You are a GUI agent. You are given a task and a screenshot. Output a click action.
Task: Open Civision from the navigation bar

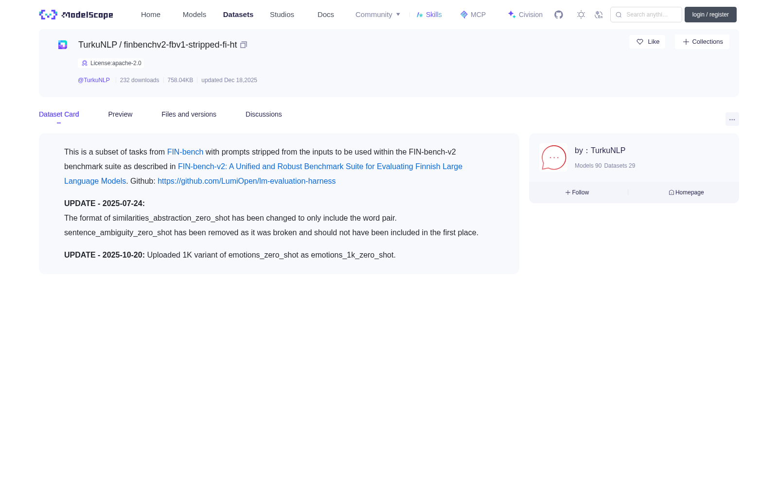click(525, 15)
